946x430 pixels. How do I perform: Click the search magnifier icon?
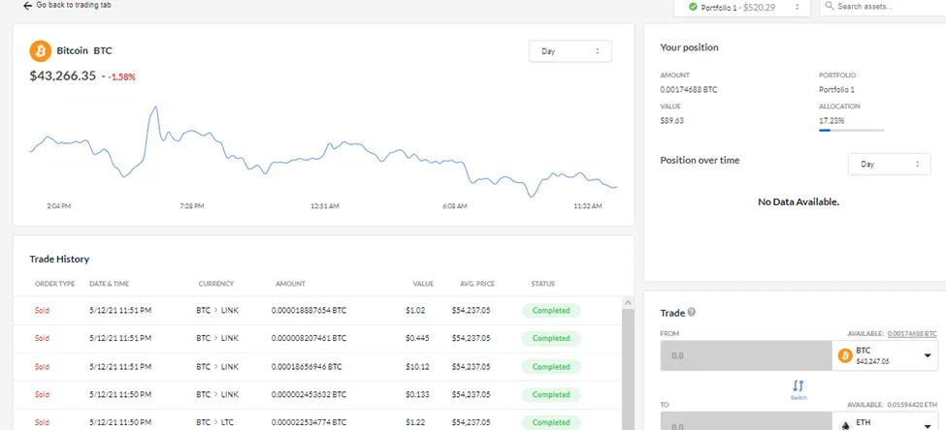(830, 6)
